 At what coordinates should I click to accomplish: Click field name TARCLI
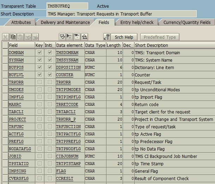pos(16,112)
